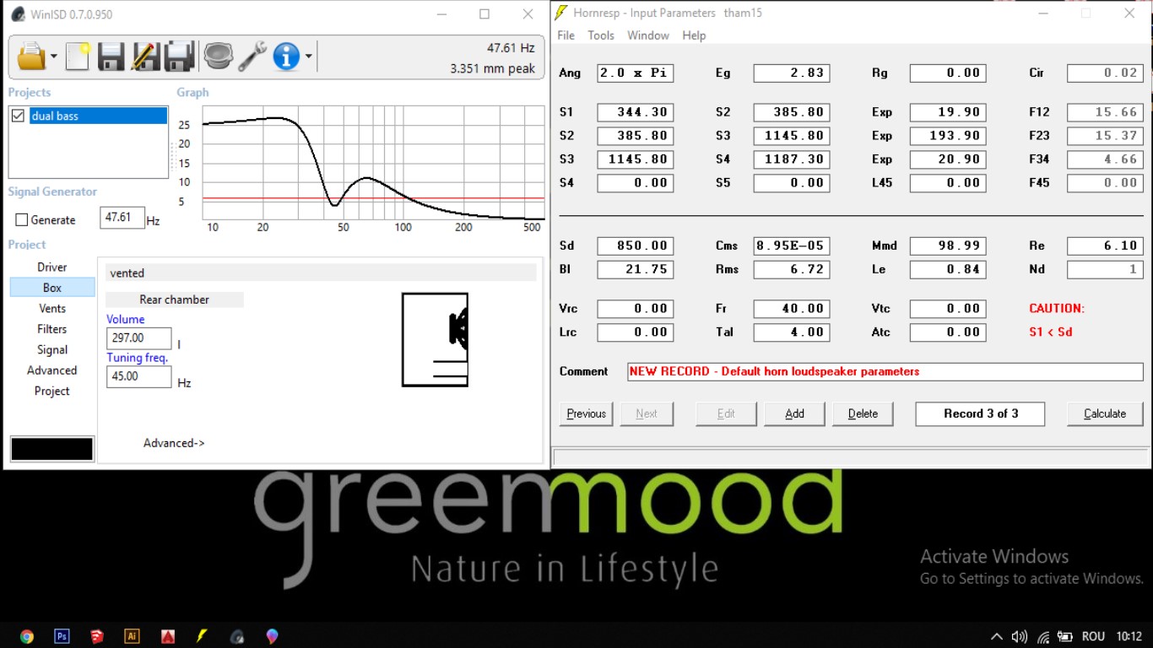Viewport: 1153px width, 648px height.
Task: Expand the Advanced-> box options
Action: (x=174, y=443)
